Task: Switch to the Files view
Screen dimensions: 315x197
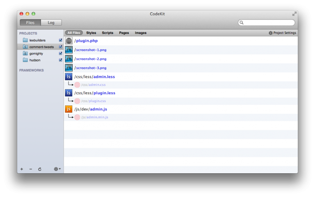Action: [30, 23]
